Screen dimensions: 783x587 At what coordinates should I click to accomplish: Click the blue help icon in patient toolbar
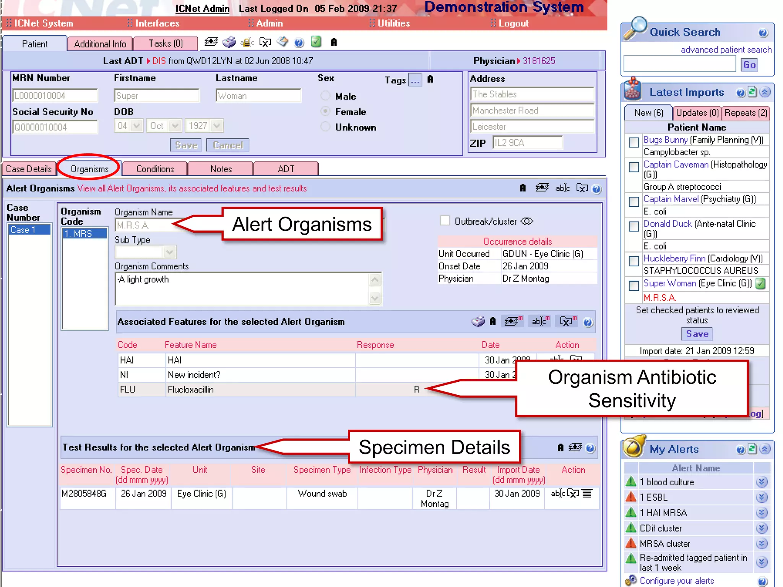click(299, 42)
